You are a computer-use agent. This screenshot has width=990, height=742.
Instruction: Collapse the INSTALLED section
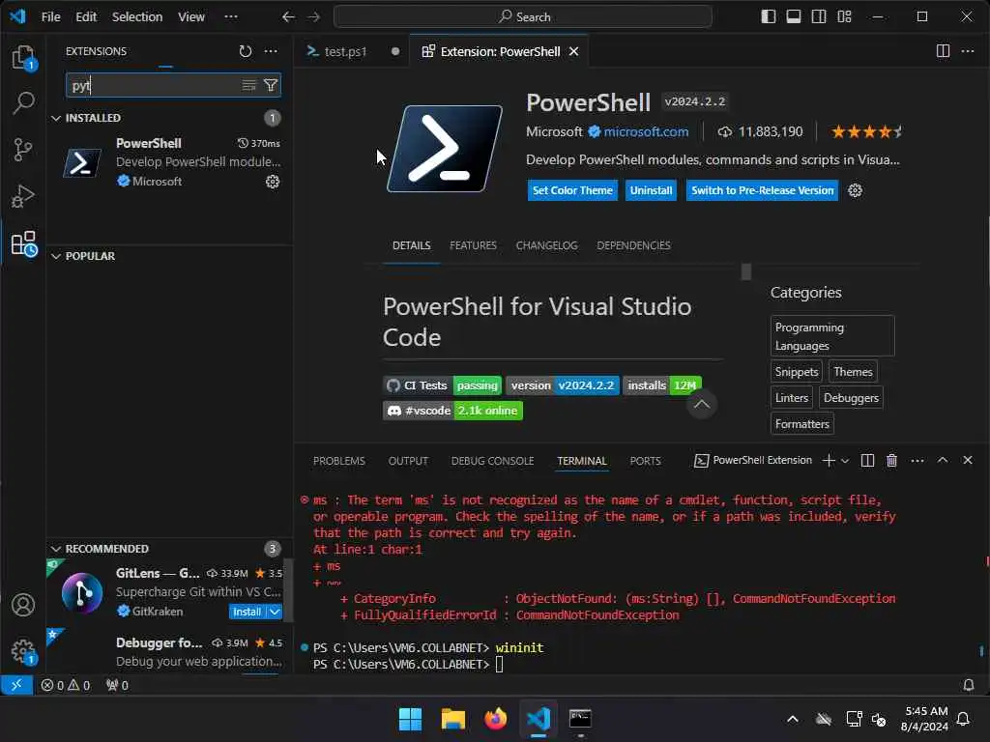point(56,118)
